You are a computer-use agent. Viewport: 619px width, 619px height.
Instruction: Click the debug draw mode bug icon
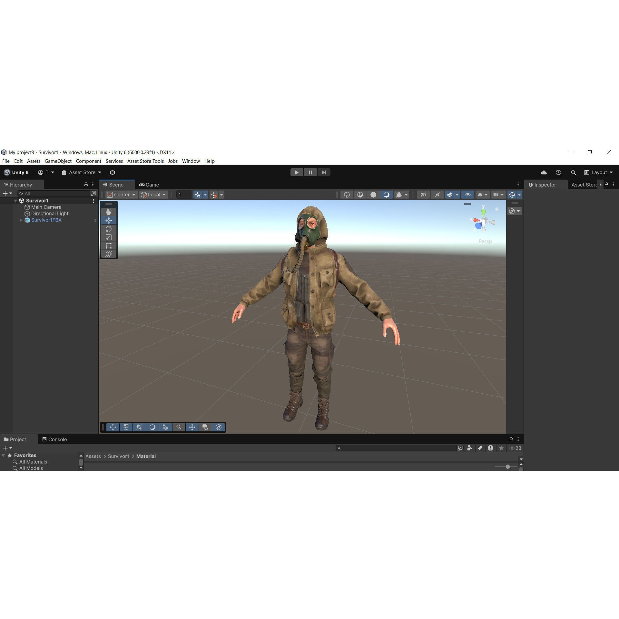399,195
